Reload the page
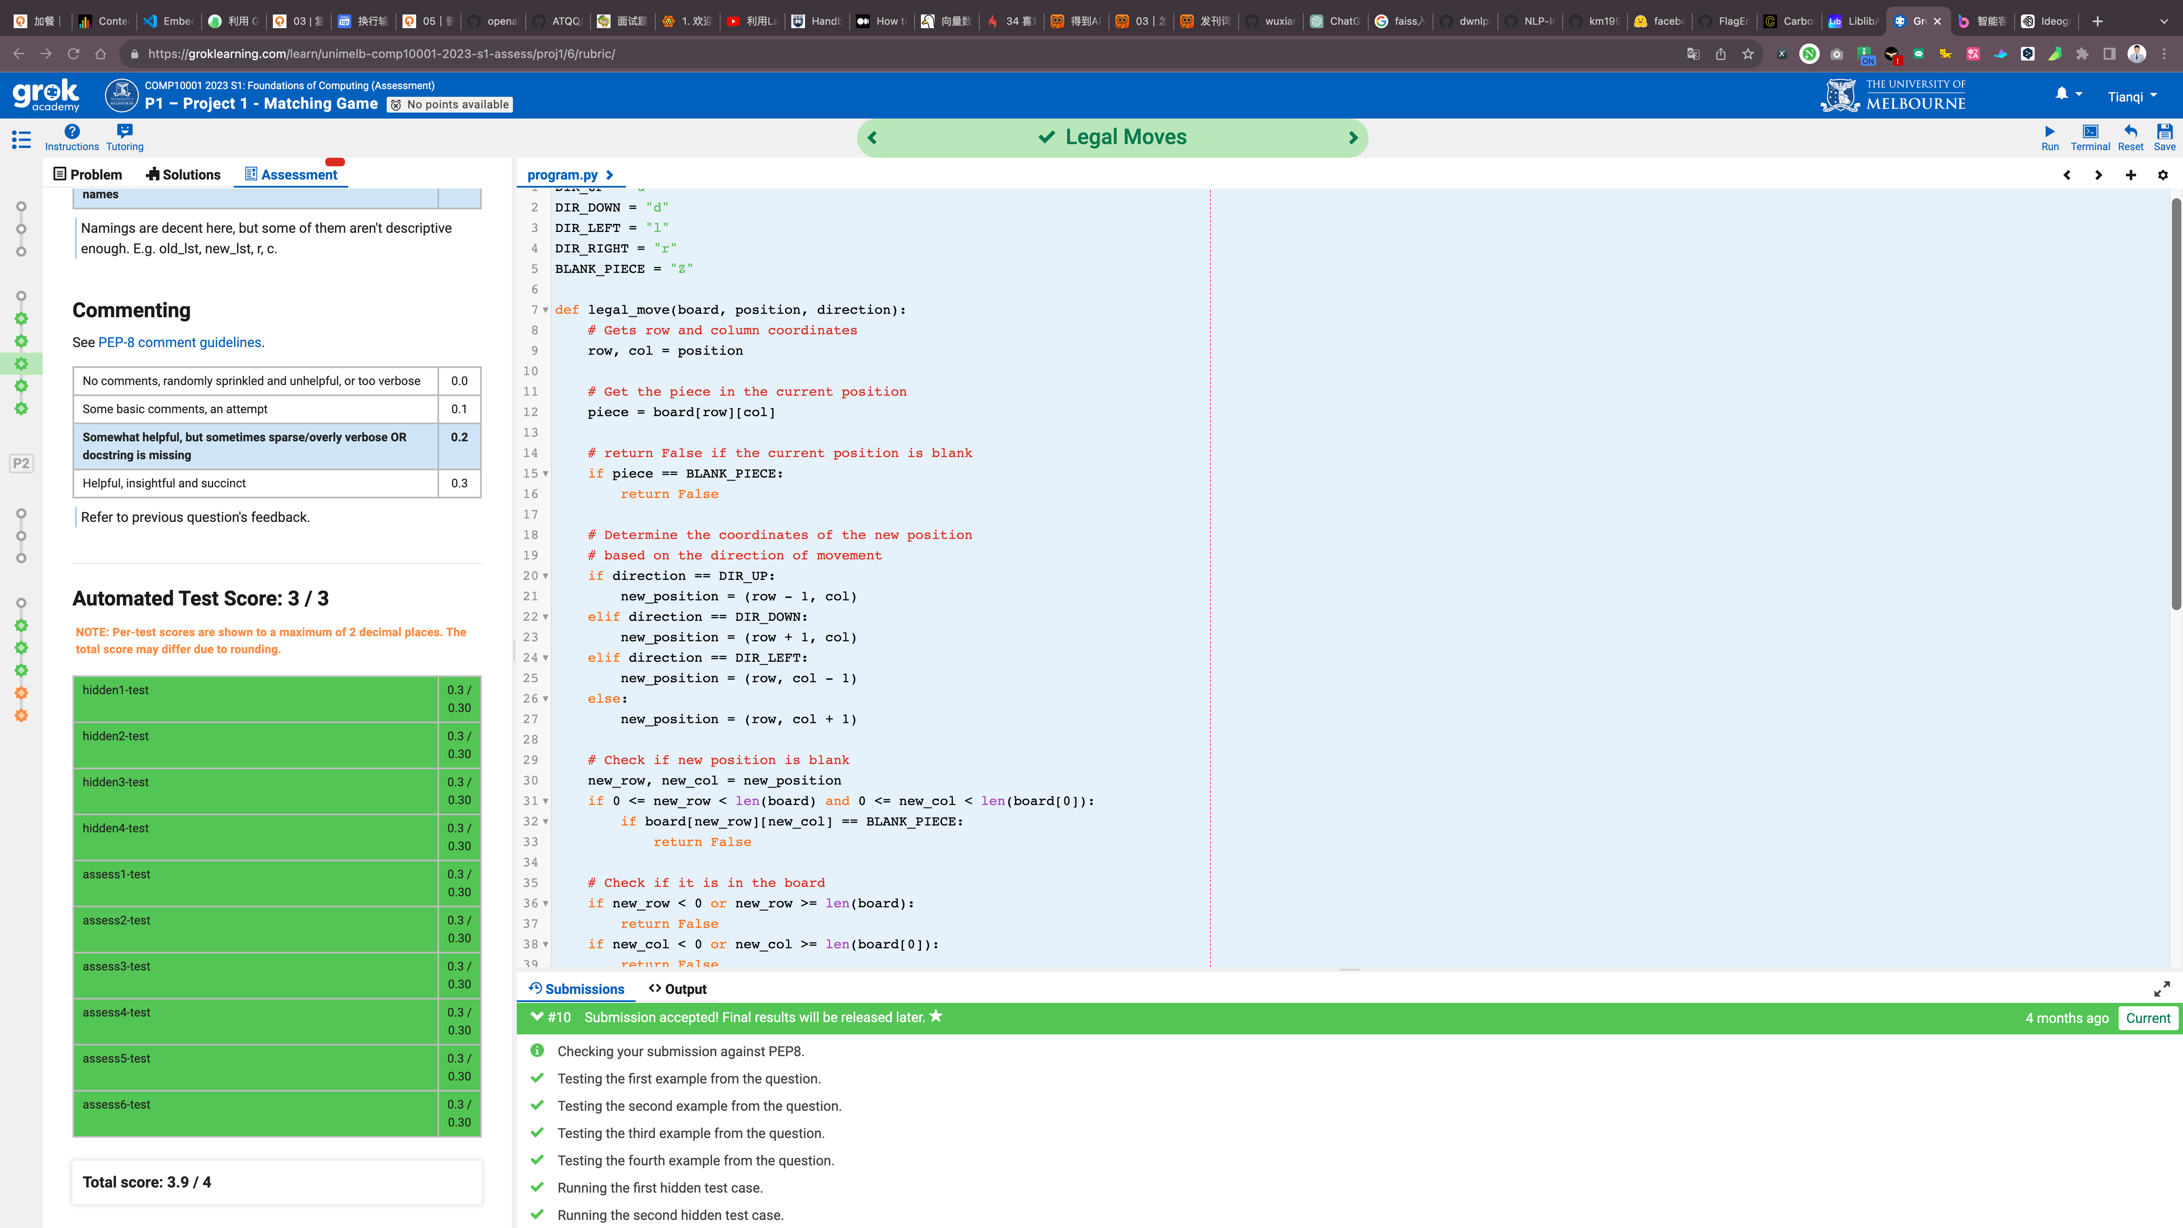Screen dimensions: 2183x1228 click(x=74, y=54)
